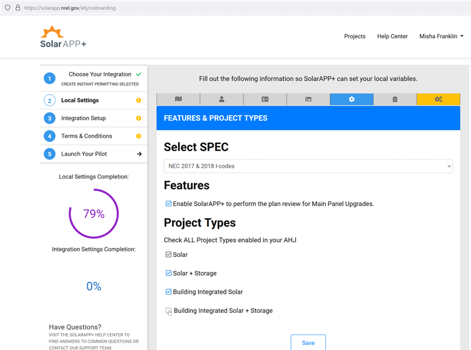The height and width of the screenshot is (350, 471).
Task: Open the Select SPEC dropdown
Action: 308,166
